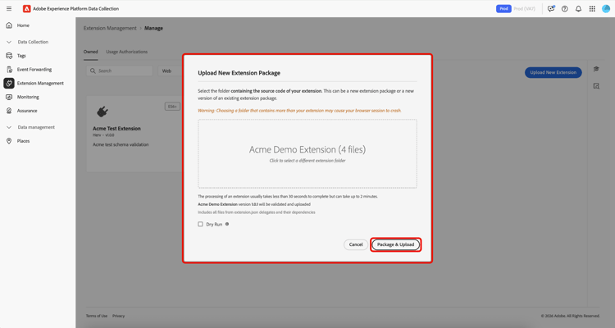Click the Adobe logo in header
The height and width of the screenshot is (328, 615).
27,9
